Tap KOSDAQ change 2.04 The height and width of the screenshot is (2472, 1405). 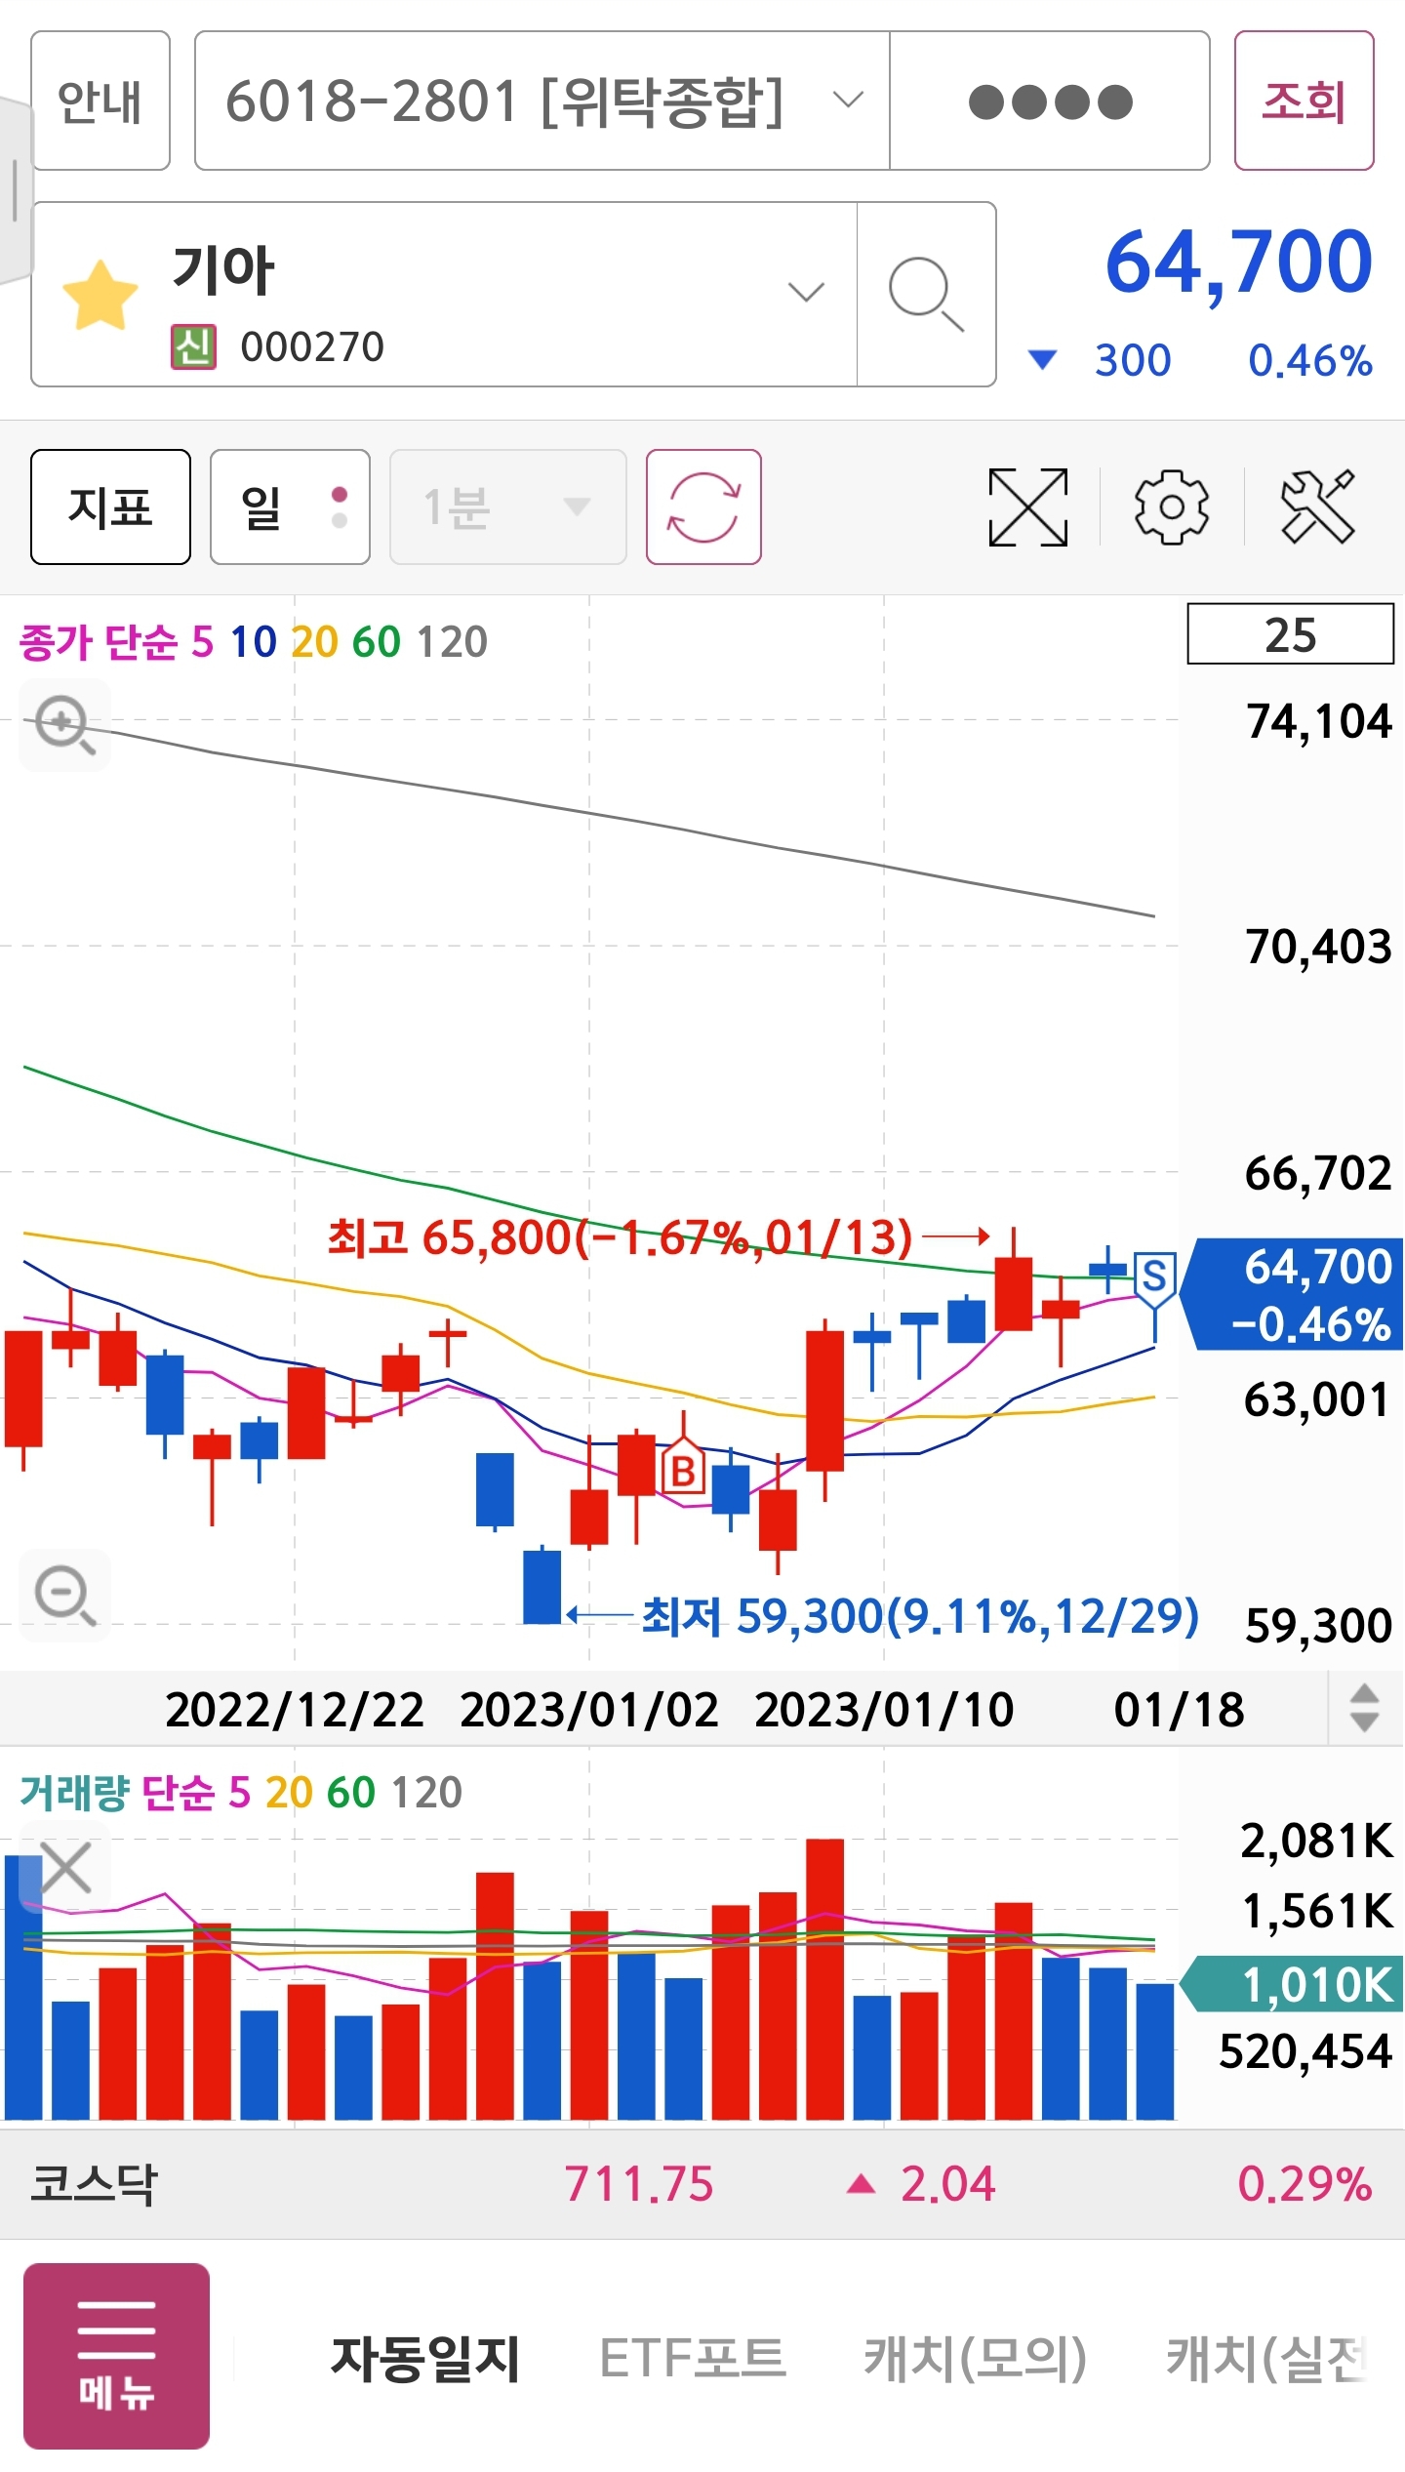click(947, 2184)
